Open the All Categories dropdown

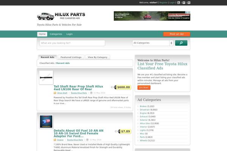pos(153,43)
